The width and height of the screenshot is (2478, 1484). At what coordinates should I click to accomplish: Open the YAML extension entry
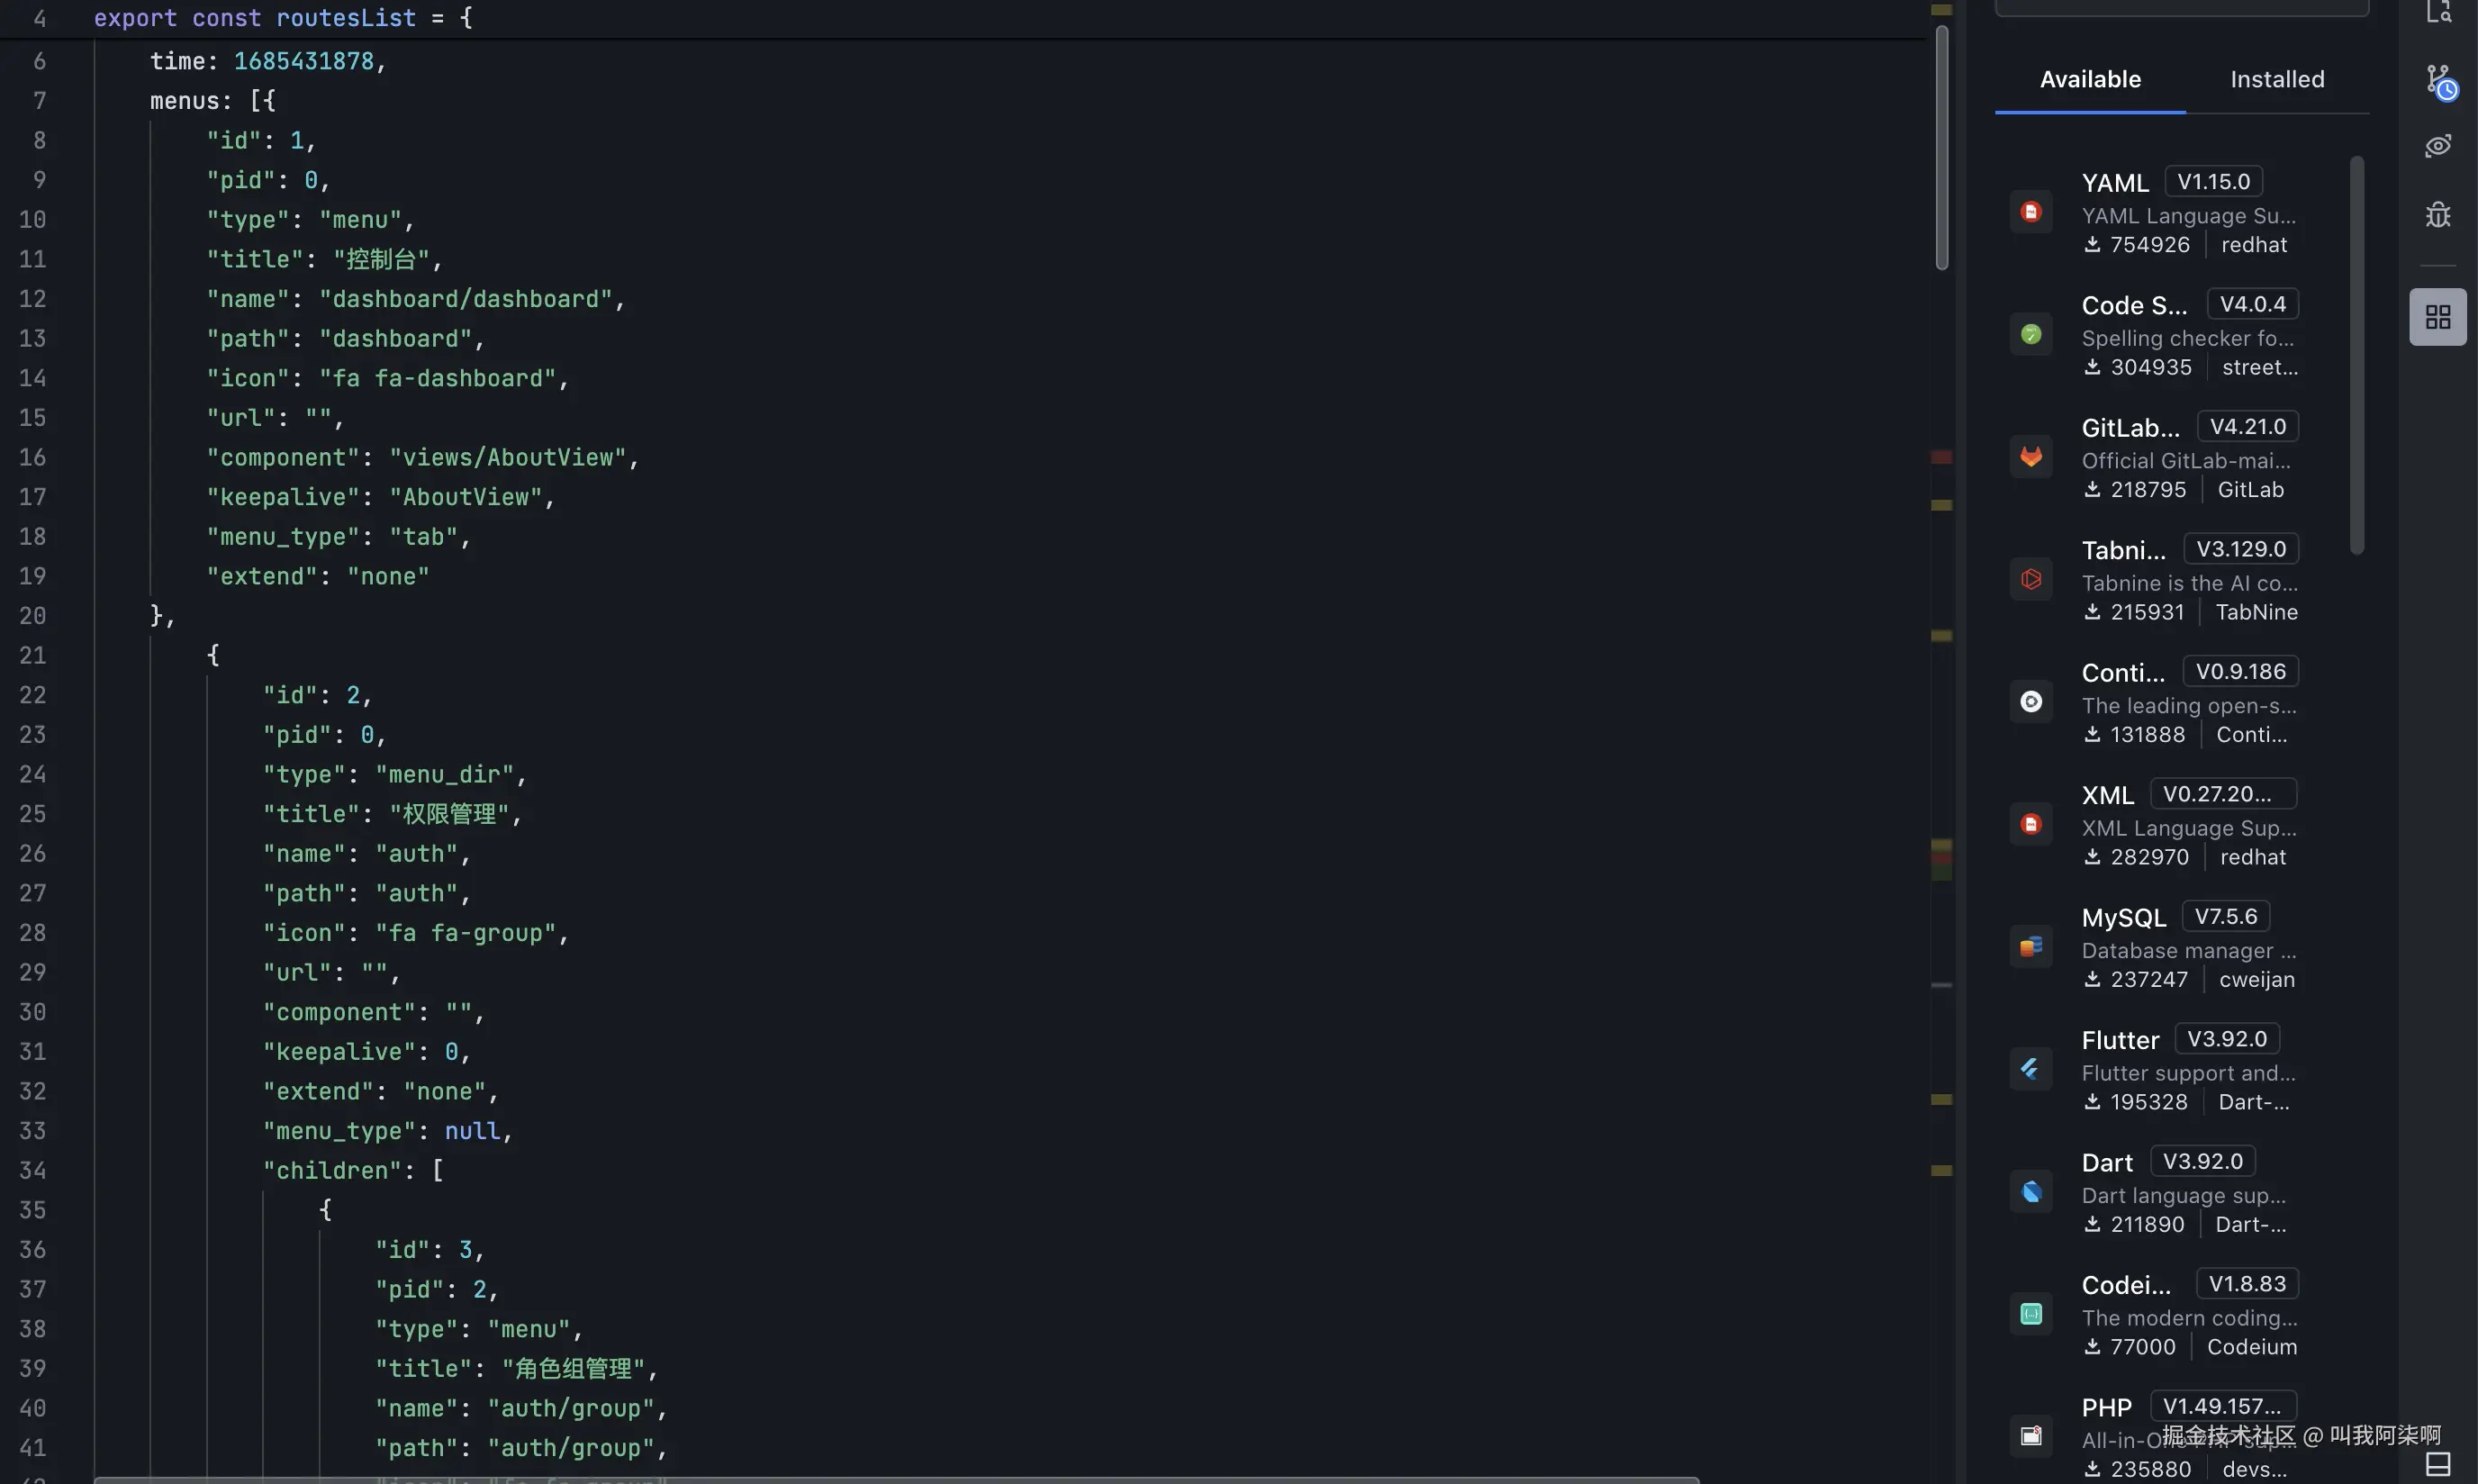pyautogui.click(x=2115, y=183)
